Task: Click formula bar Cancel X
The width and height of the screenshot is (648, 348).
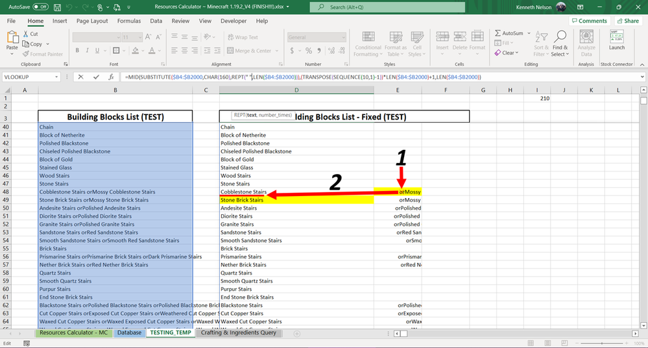Action: pos(80,77)
